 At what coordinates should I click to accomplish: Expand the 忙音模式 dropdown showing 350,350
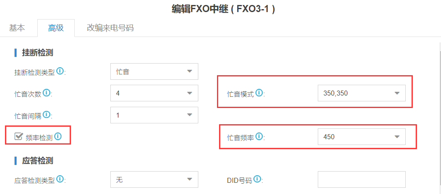(x=362, y=93)
